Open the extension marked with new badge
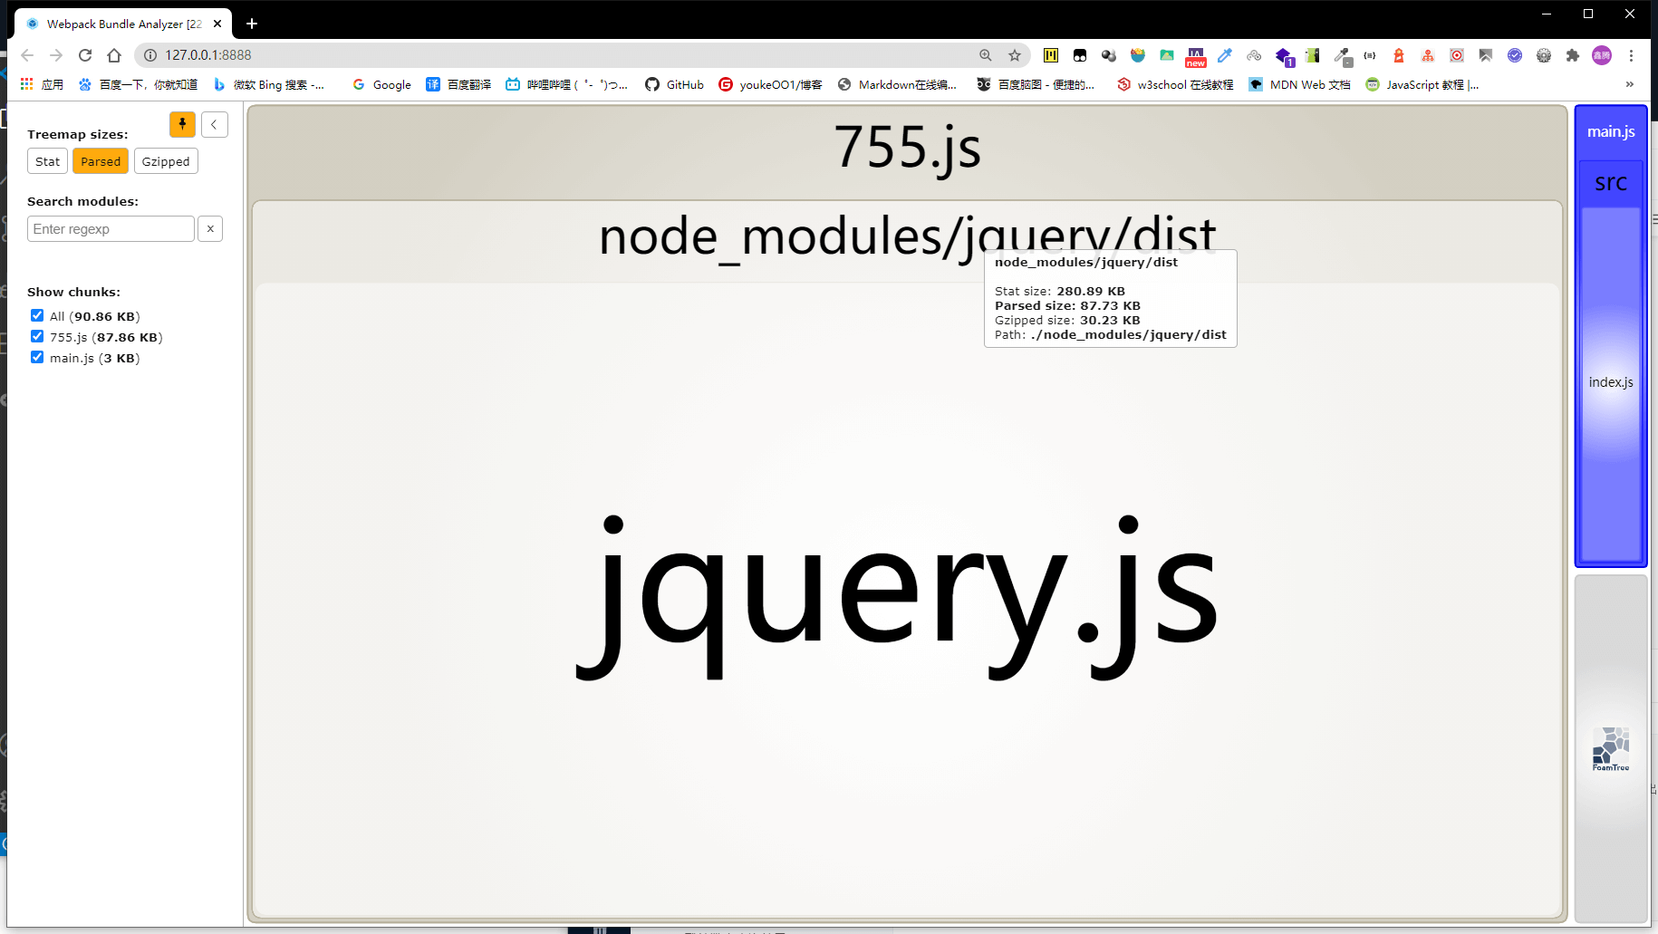 [x=1196, y=57]
